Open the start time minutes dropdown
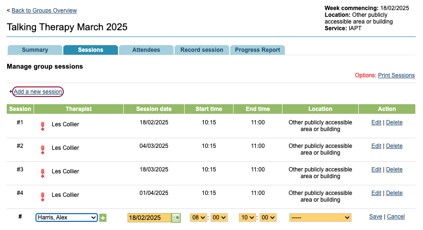Image resolution: width=423 pixels, height=230 pixels. coord(219,218)
